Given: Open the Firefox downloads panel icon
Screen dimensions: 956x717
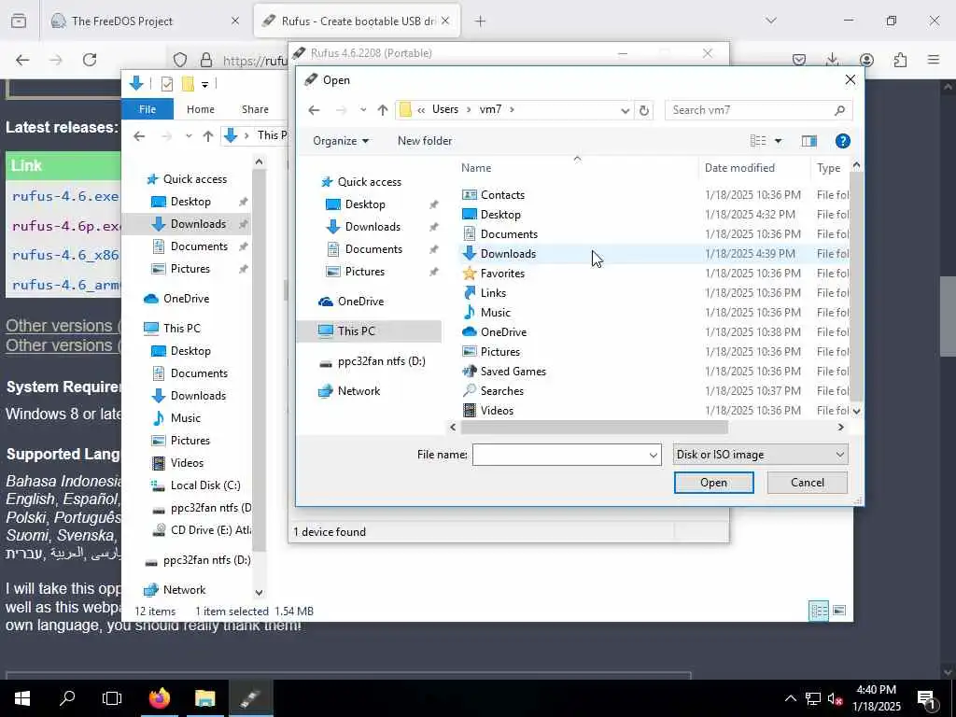Looking at the screenshot, I should tap(832, 60).
